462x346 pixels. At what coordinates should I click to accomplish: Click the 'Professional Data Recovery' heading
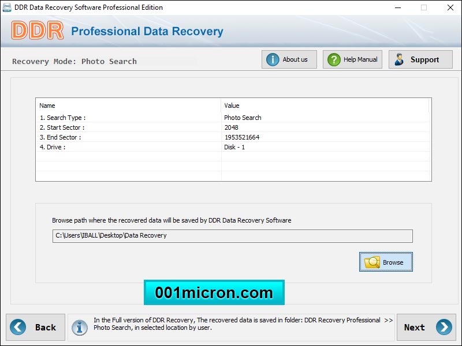tap(147, 31)
